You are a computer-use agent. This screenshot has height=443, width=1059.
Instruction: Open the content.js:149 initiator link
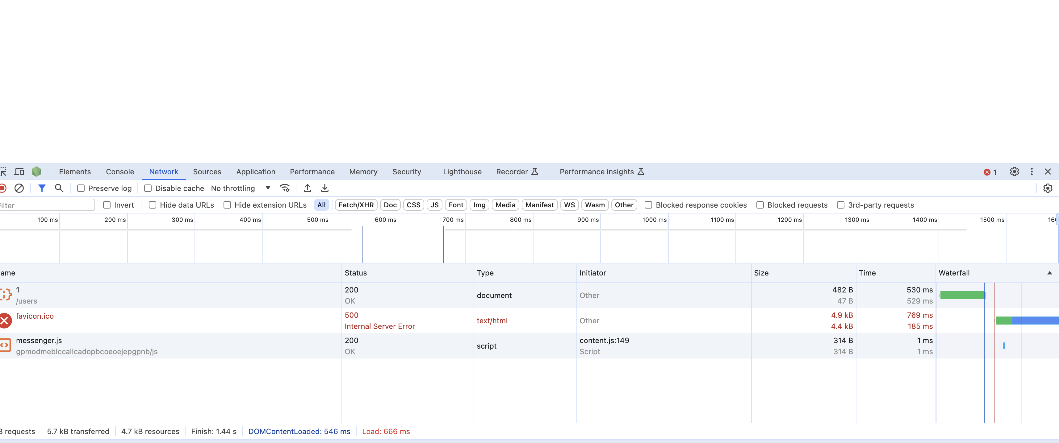pos(604,340)
